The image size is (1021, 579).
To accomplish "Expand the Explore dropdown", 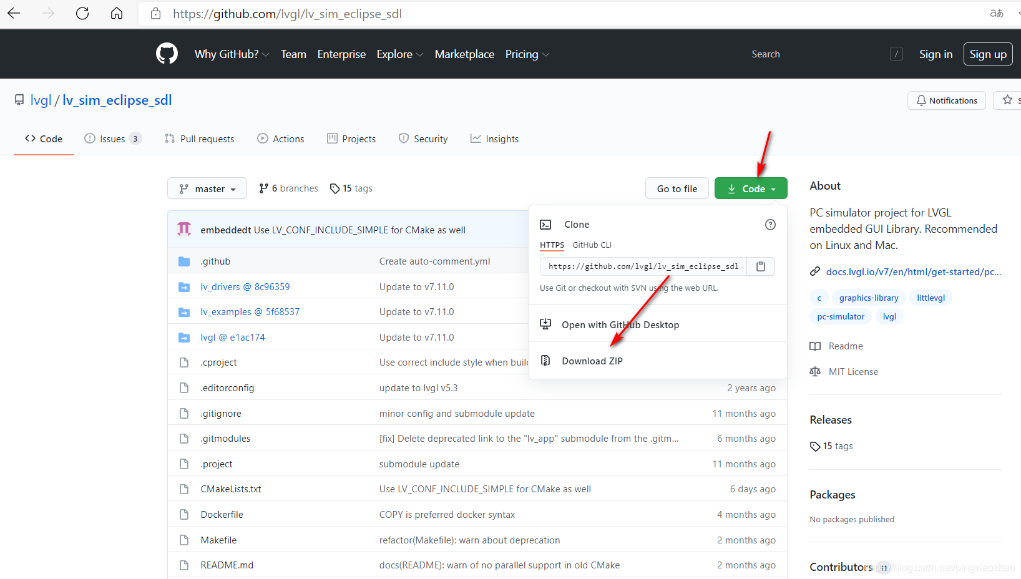I will coord(399,54).
